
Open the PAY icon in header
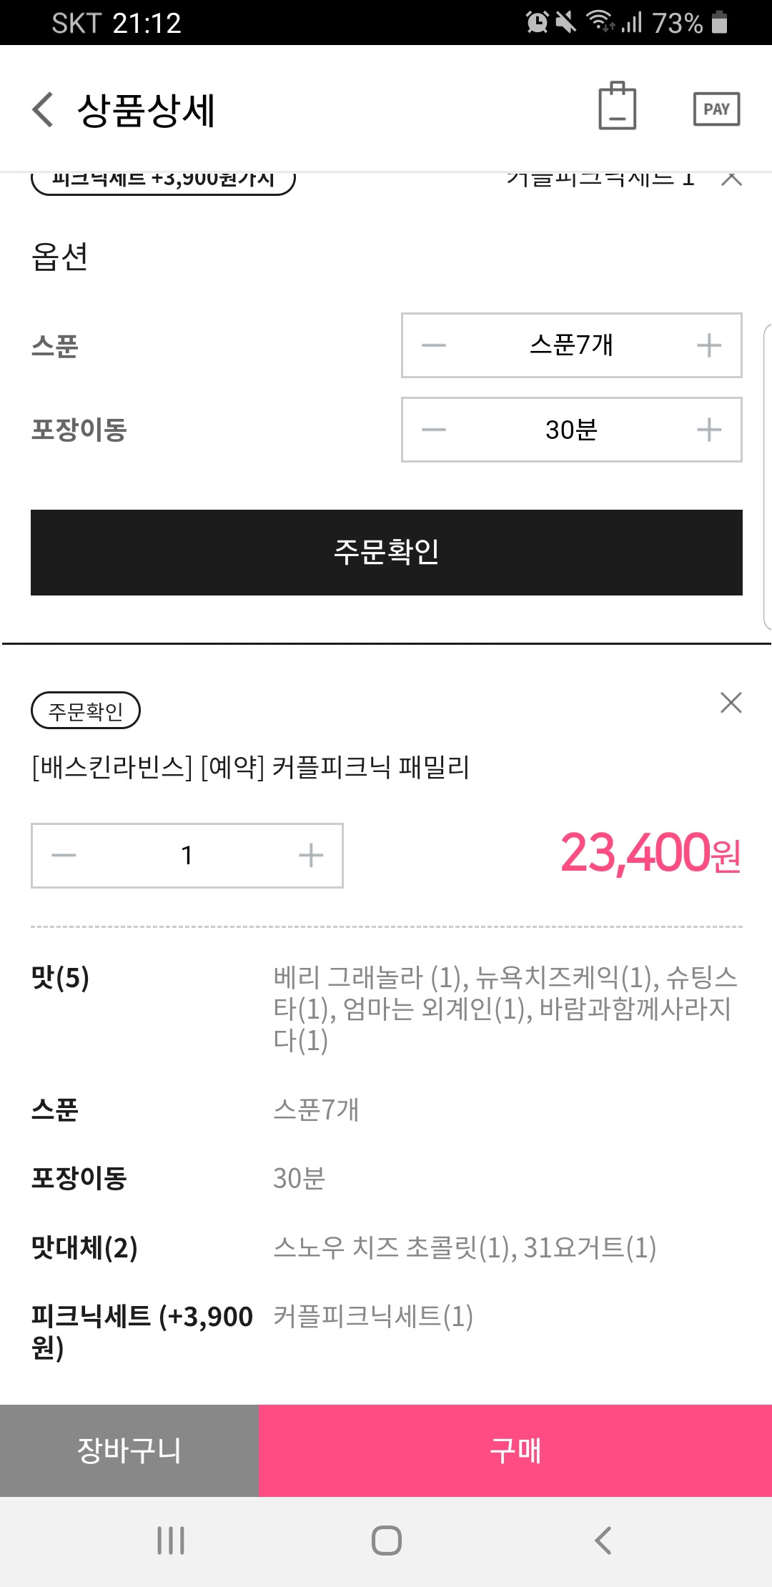coord(716,109)
